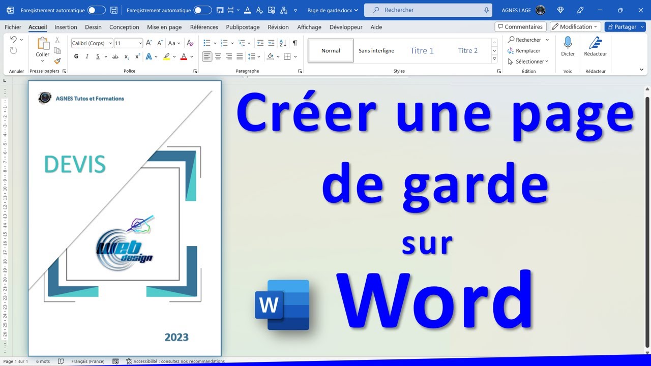Click the Coller clipboard icon
The image size is (651, 366).
click(x=43, y=44)
